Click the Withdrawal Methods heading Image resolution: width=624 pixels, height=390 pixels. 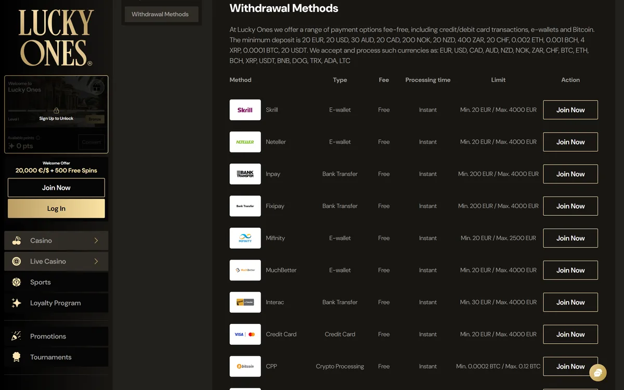pos(284,8)
